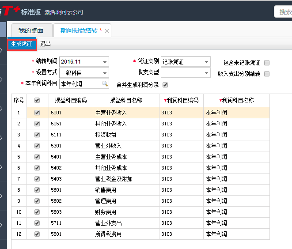292x249 pixels.
Task: Click the magnifier icon in 本年利润科目 field
Action: [x=105, y=83]
